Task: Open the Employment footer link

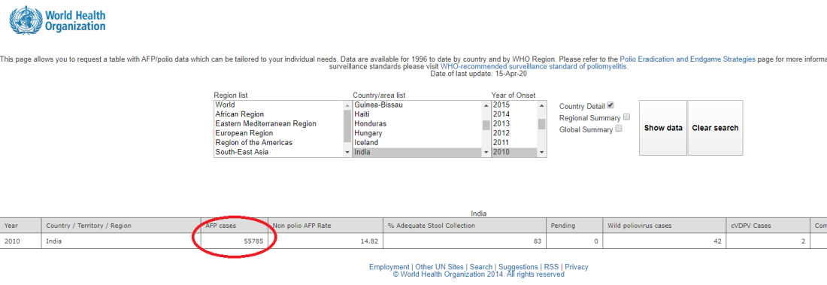Action: pyautogui.click(x=389, y=267)
